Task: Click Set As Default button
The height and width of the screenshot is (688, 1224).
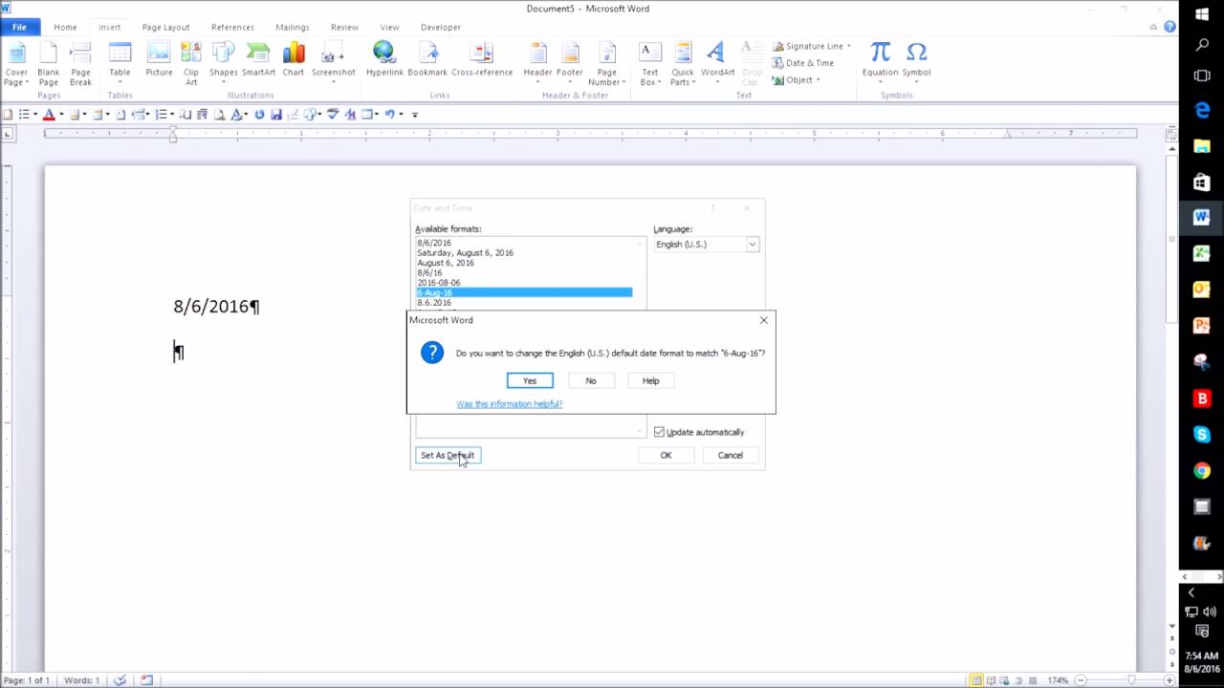Action: point(448,455)
